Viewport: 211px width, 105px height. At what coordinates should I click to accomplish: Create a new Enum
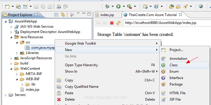[185, 71]
